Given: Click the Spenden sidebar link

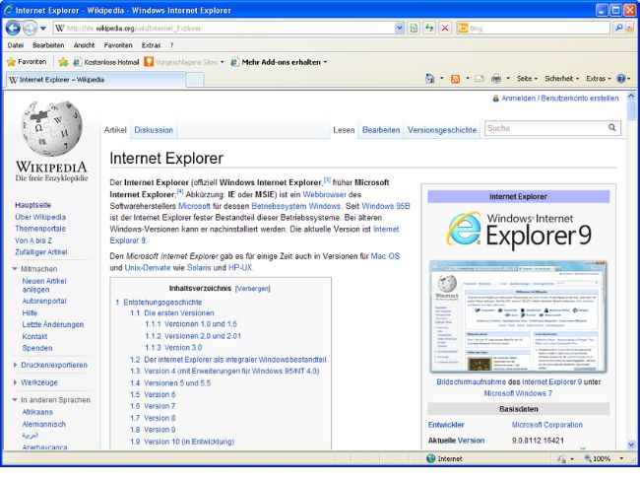Looking at the screenshot, I should [37, 348].
